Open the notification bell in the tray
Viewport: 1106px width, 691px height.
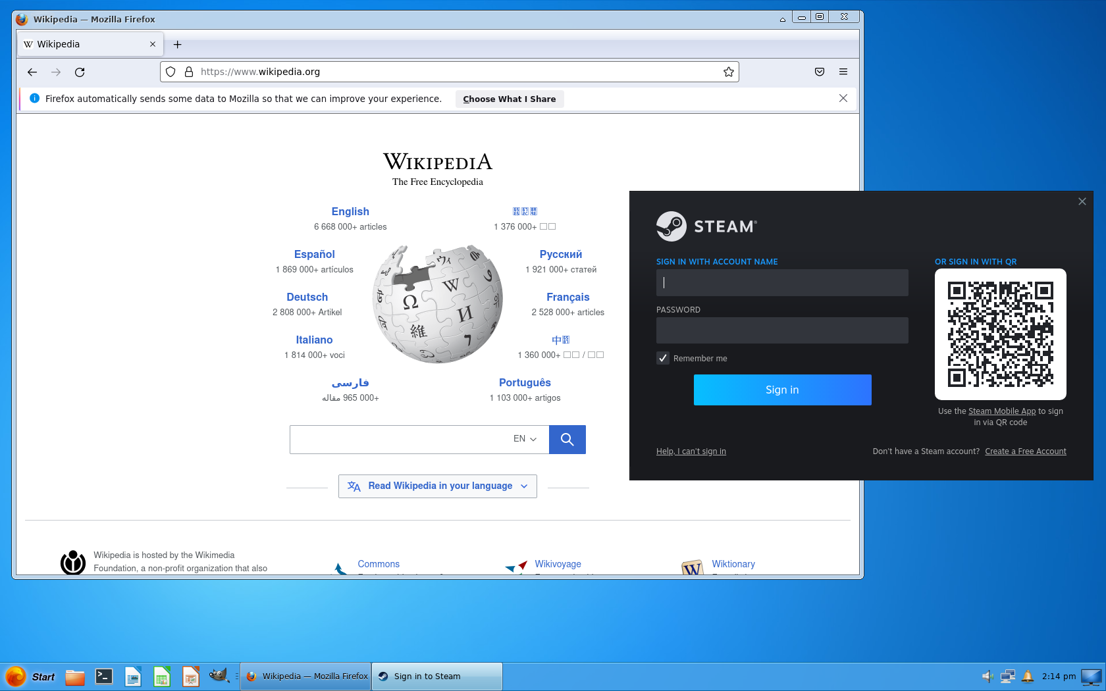1028,676
